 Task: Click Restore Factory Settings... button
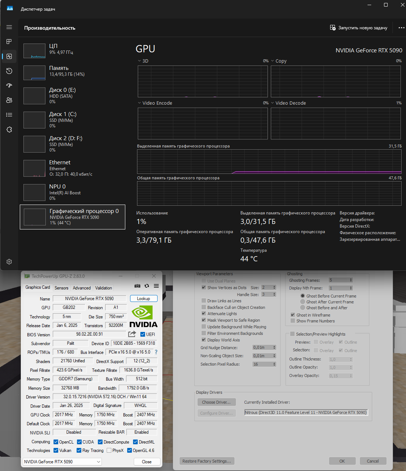click(x=207, y=461)
